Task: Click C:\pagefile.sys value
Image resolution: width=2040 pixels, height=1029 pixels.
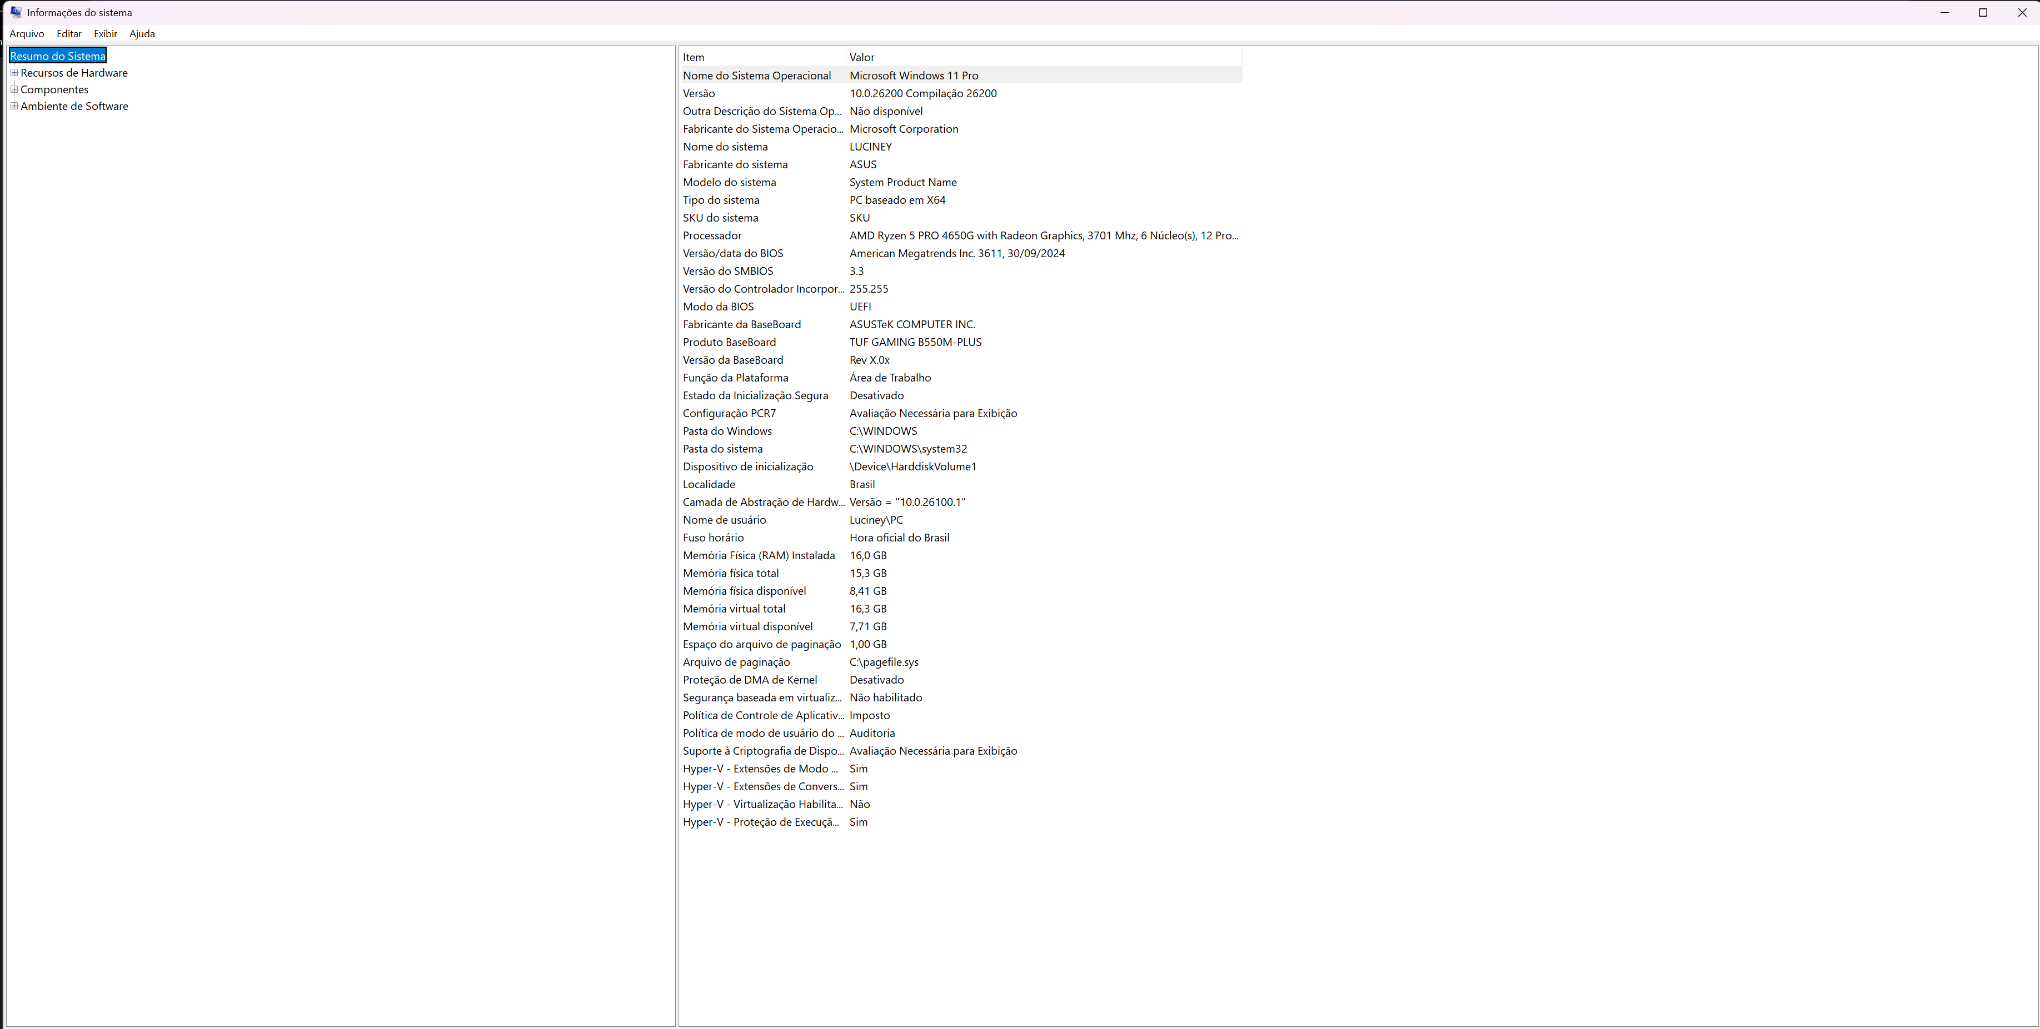Action: tap(884, 662)
